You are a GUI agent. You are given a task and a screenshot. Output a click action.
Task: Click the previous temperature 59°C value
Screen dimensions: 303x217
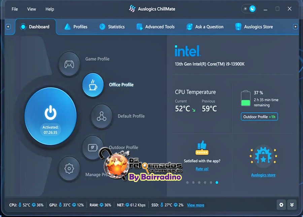209,109
